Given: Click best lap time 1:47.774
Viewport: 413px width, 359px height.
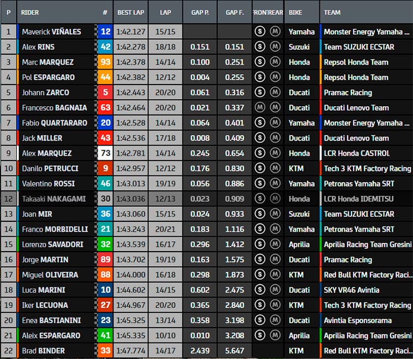Looking at the screenshot, I should tap(131, 351).
